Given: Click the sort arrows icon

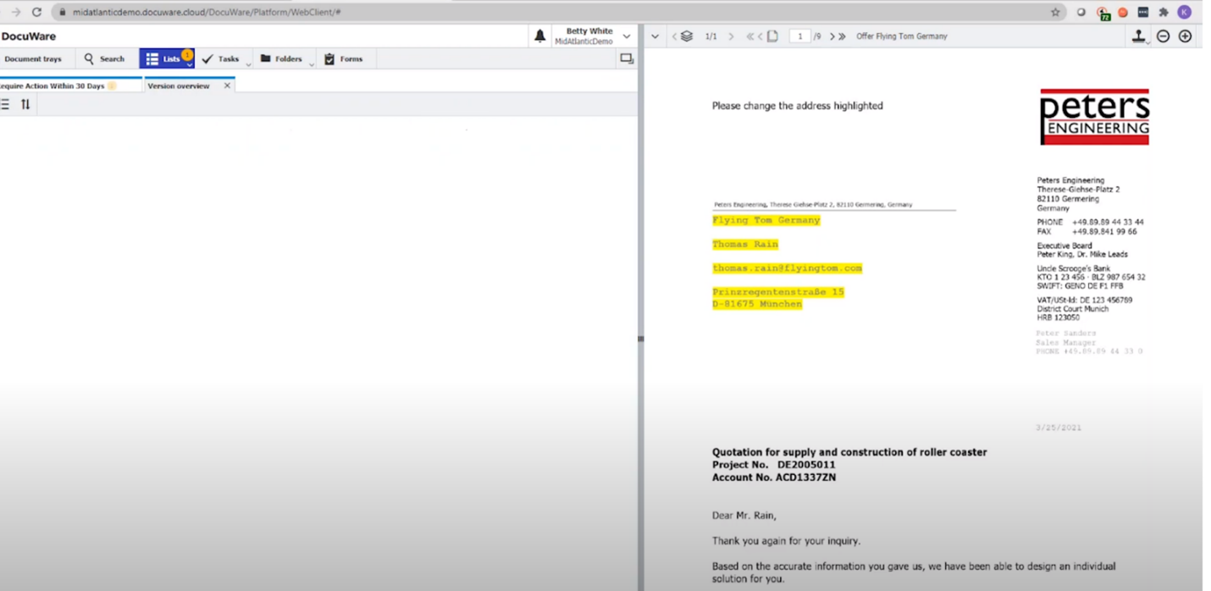Looking at the screenshot, I should tap(25, 104).
